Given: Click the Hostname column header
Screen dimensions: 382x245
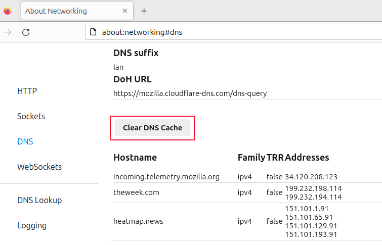Looking at the screenshot, I should [135, 158].
